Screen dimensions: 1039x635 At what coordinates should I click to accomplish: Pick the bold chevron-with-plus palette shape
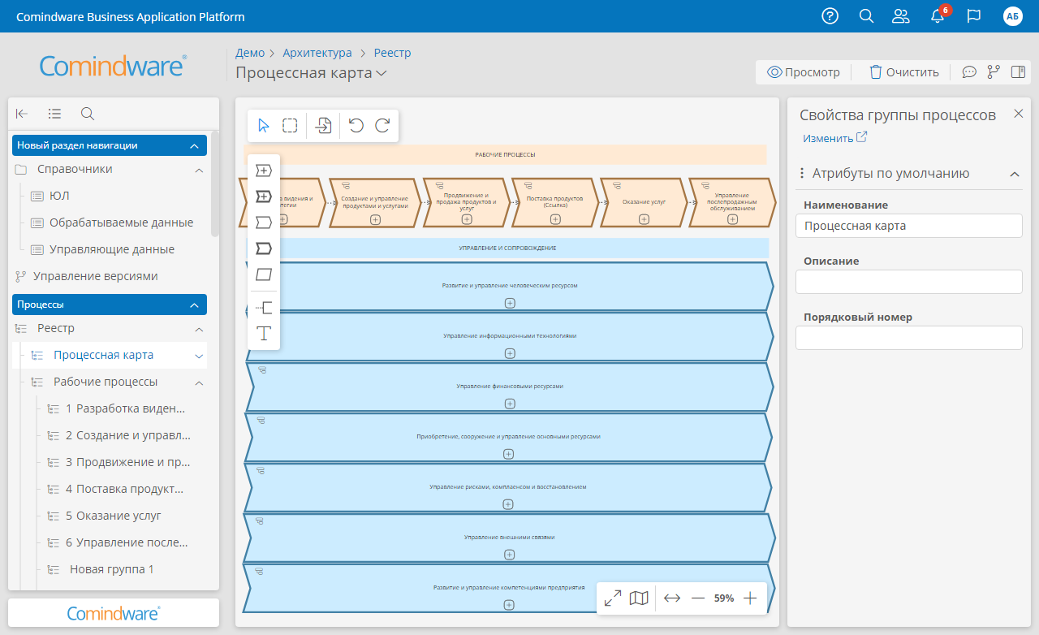point(264,197)
